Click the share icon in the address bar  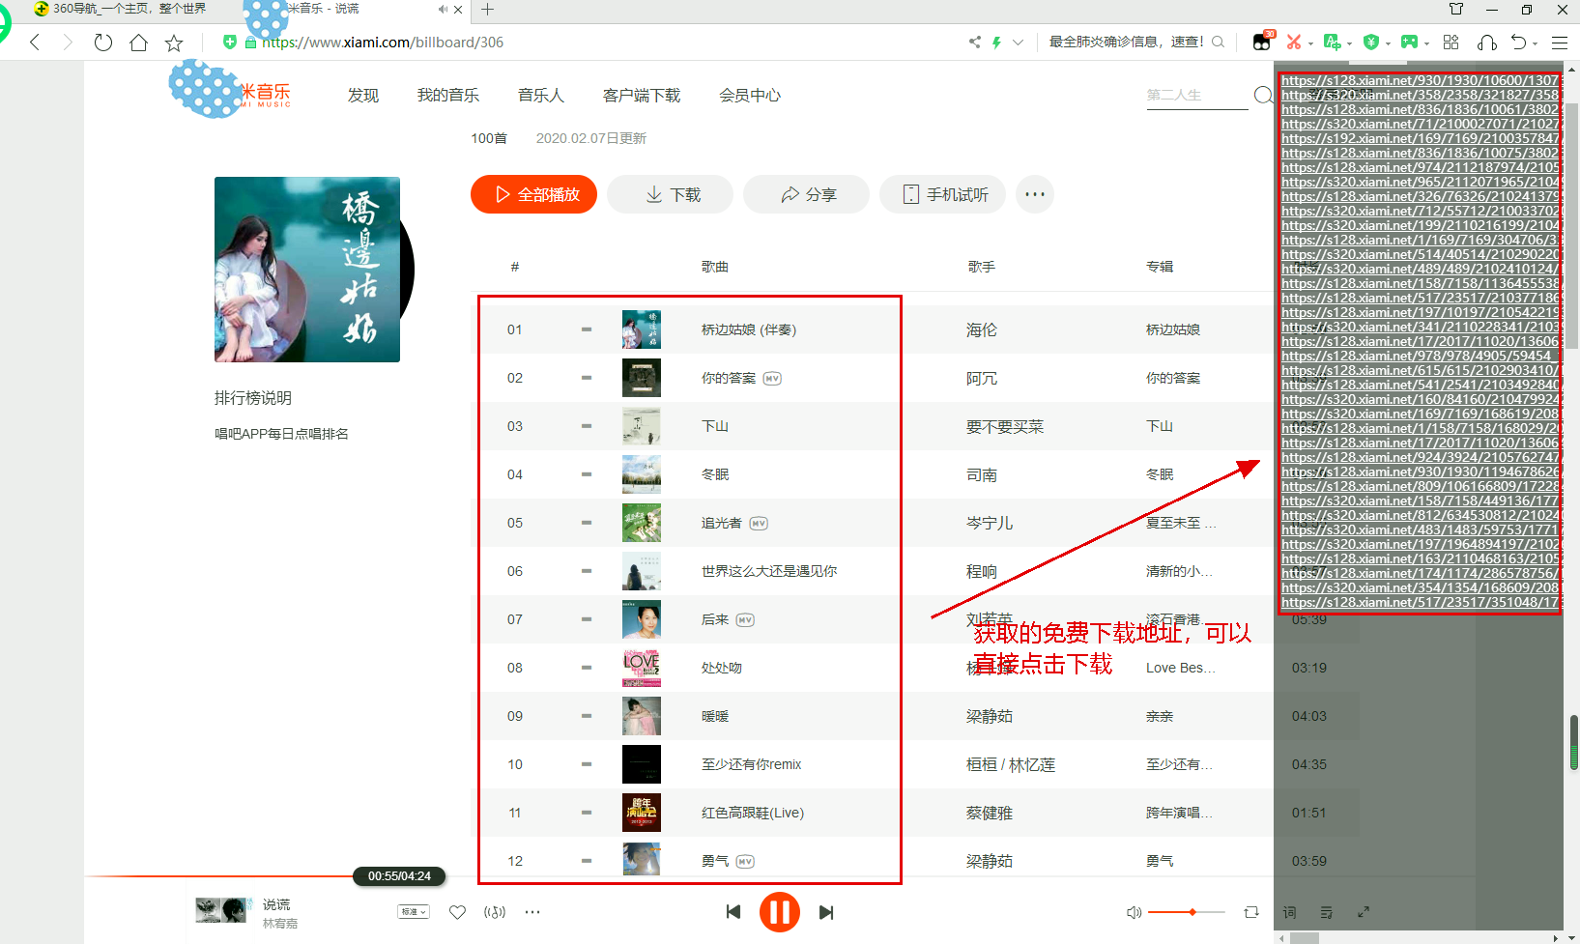click(x=975, y=42)
